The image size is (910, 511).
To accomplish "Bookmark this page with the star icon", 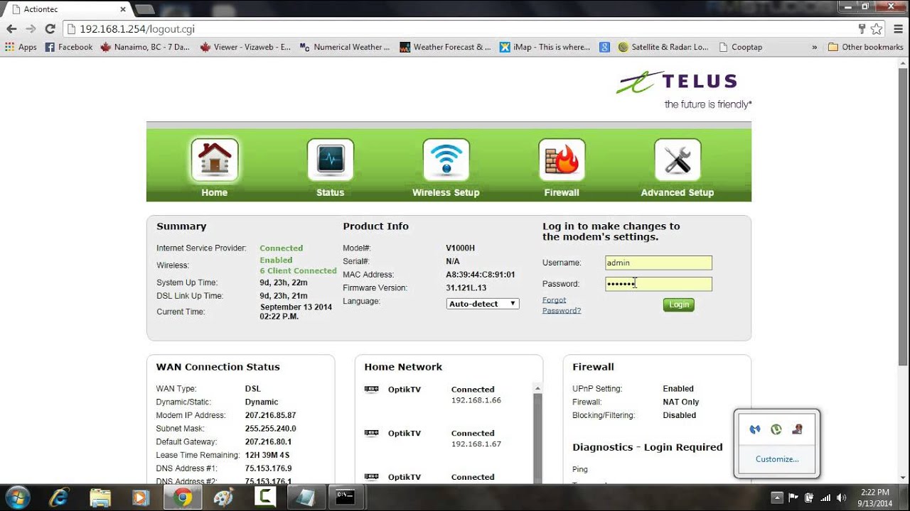I will 877,29.
